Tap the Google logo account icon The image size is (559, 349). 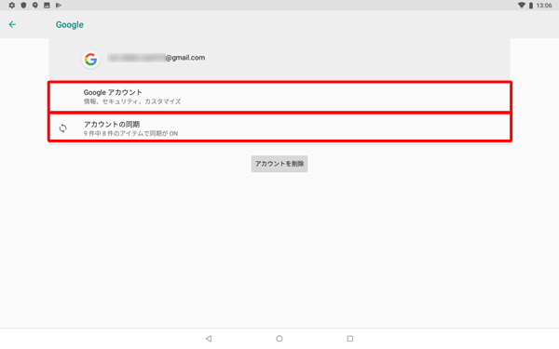[x=90, y=60]
